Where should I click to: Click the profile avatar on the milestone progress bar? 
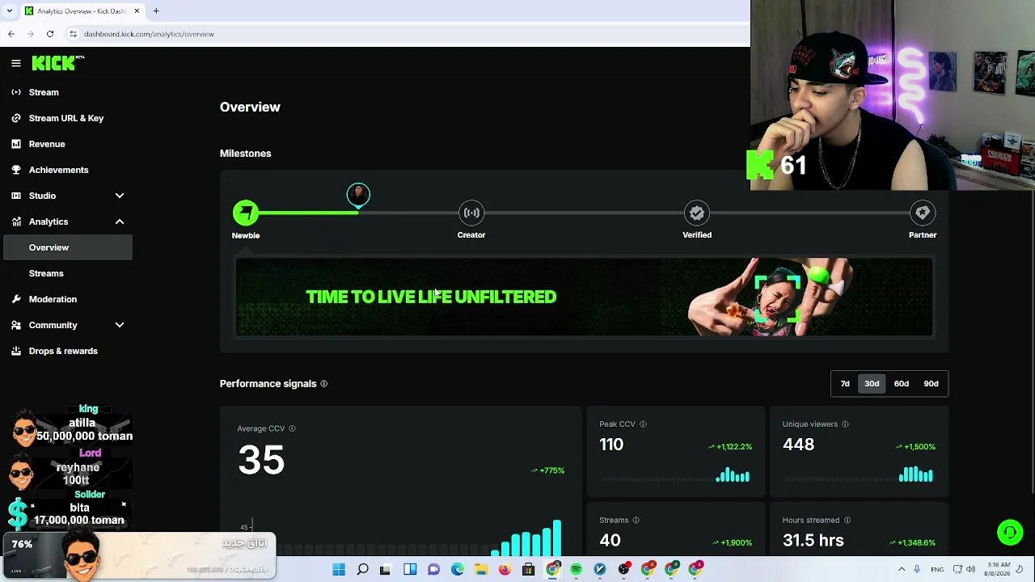(x=358, y=194)
